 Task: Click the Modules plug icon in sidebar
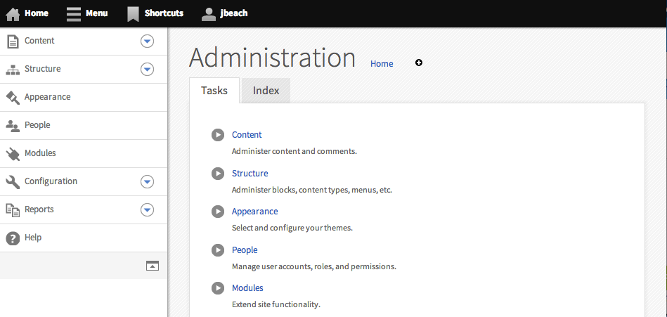(x=13, y=154)
